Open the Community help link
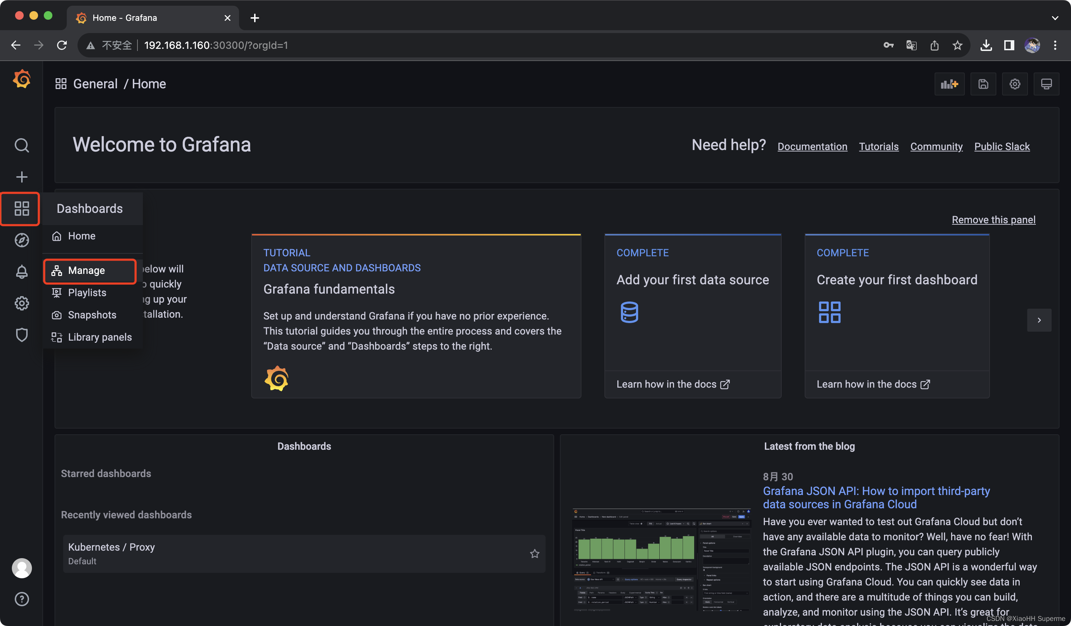The image size is (1071, 626). [936, 146]
